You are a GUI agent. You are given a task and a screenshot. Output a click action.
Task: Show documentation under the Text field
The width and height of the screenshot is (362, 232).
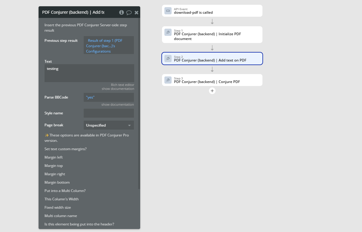coord(118,89)
